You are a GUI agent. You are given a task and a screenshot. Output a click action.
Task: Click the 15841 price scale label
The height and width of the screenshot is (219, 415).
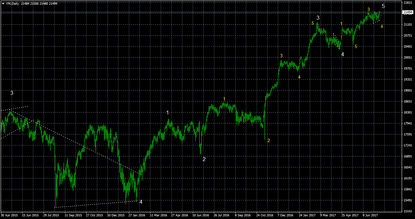(x=407, y=189)
